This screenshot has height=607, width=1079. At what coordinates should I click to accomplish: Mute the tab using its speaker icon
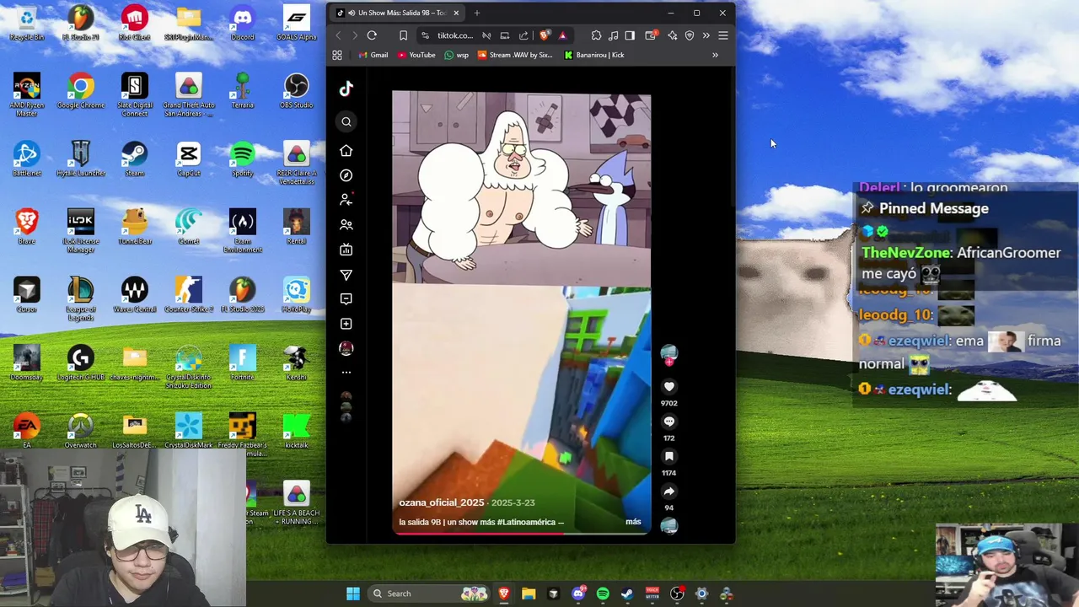tap(350, 13)
